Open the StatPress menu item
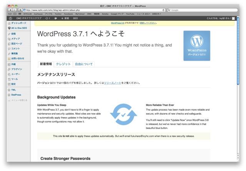Viewport: 246px width, 171px height. coord(16,94)
